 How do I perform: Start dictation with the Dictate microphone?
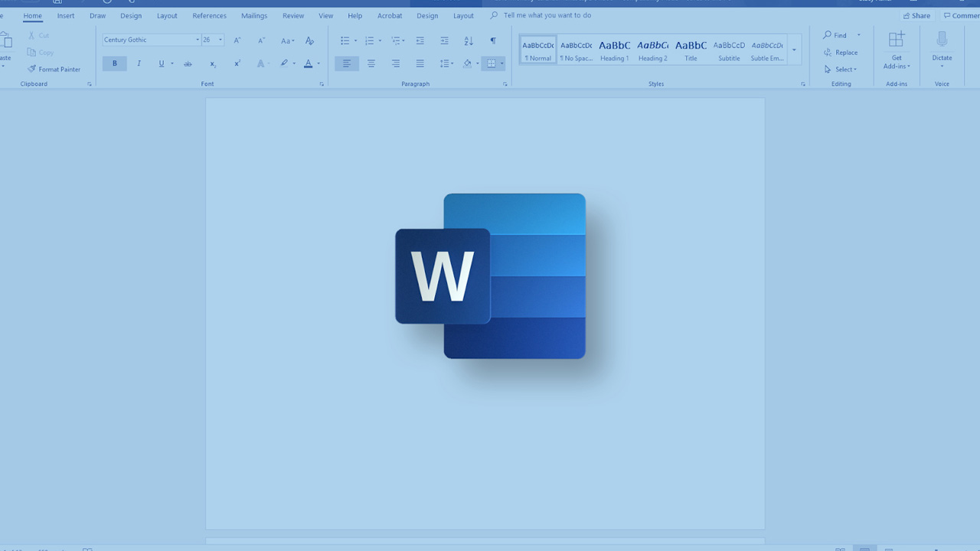point(942,39)
